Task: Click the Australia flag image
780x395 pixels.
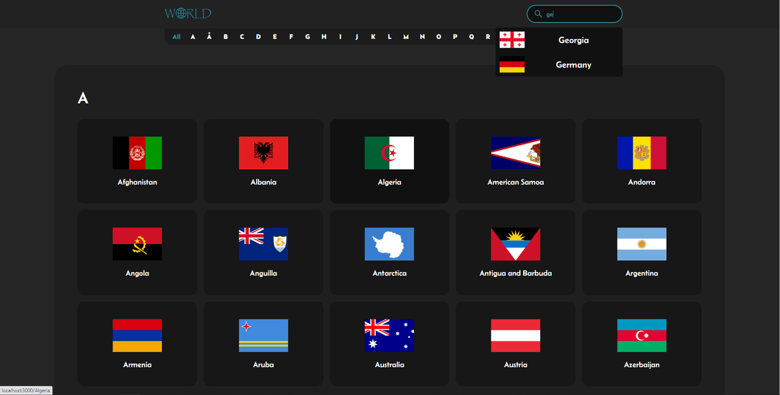Action: pyautogui.click(x=389, y=335)
